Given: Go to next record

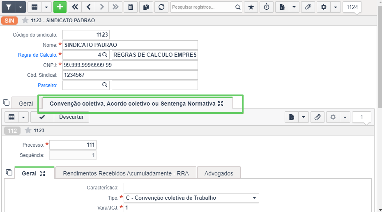Looking at the screenshot, I should click(102, 7).
